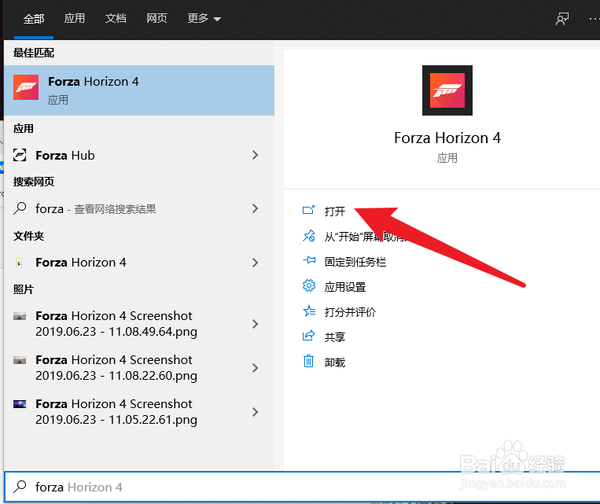The width and height of the screenshot is (600, 504).
Task: Open thumbnail of screenshot 11.08.22.60.png
Action: point(20,360)
